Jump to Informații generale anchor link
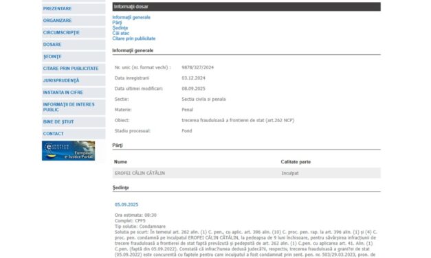The height and width of the screenshot is (258, 431). coord(131,17)
